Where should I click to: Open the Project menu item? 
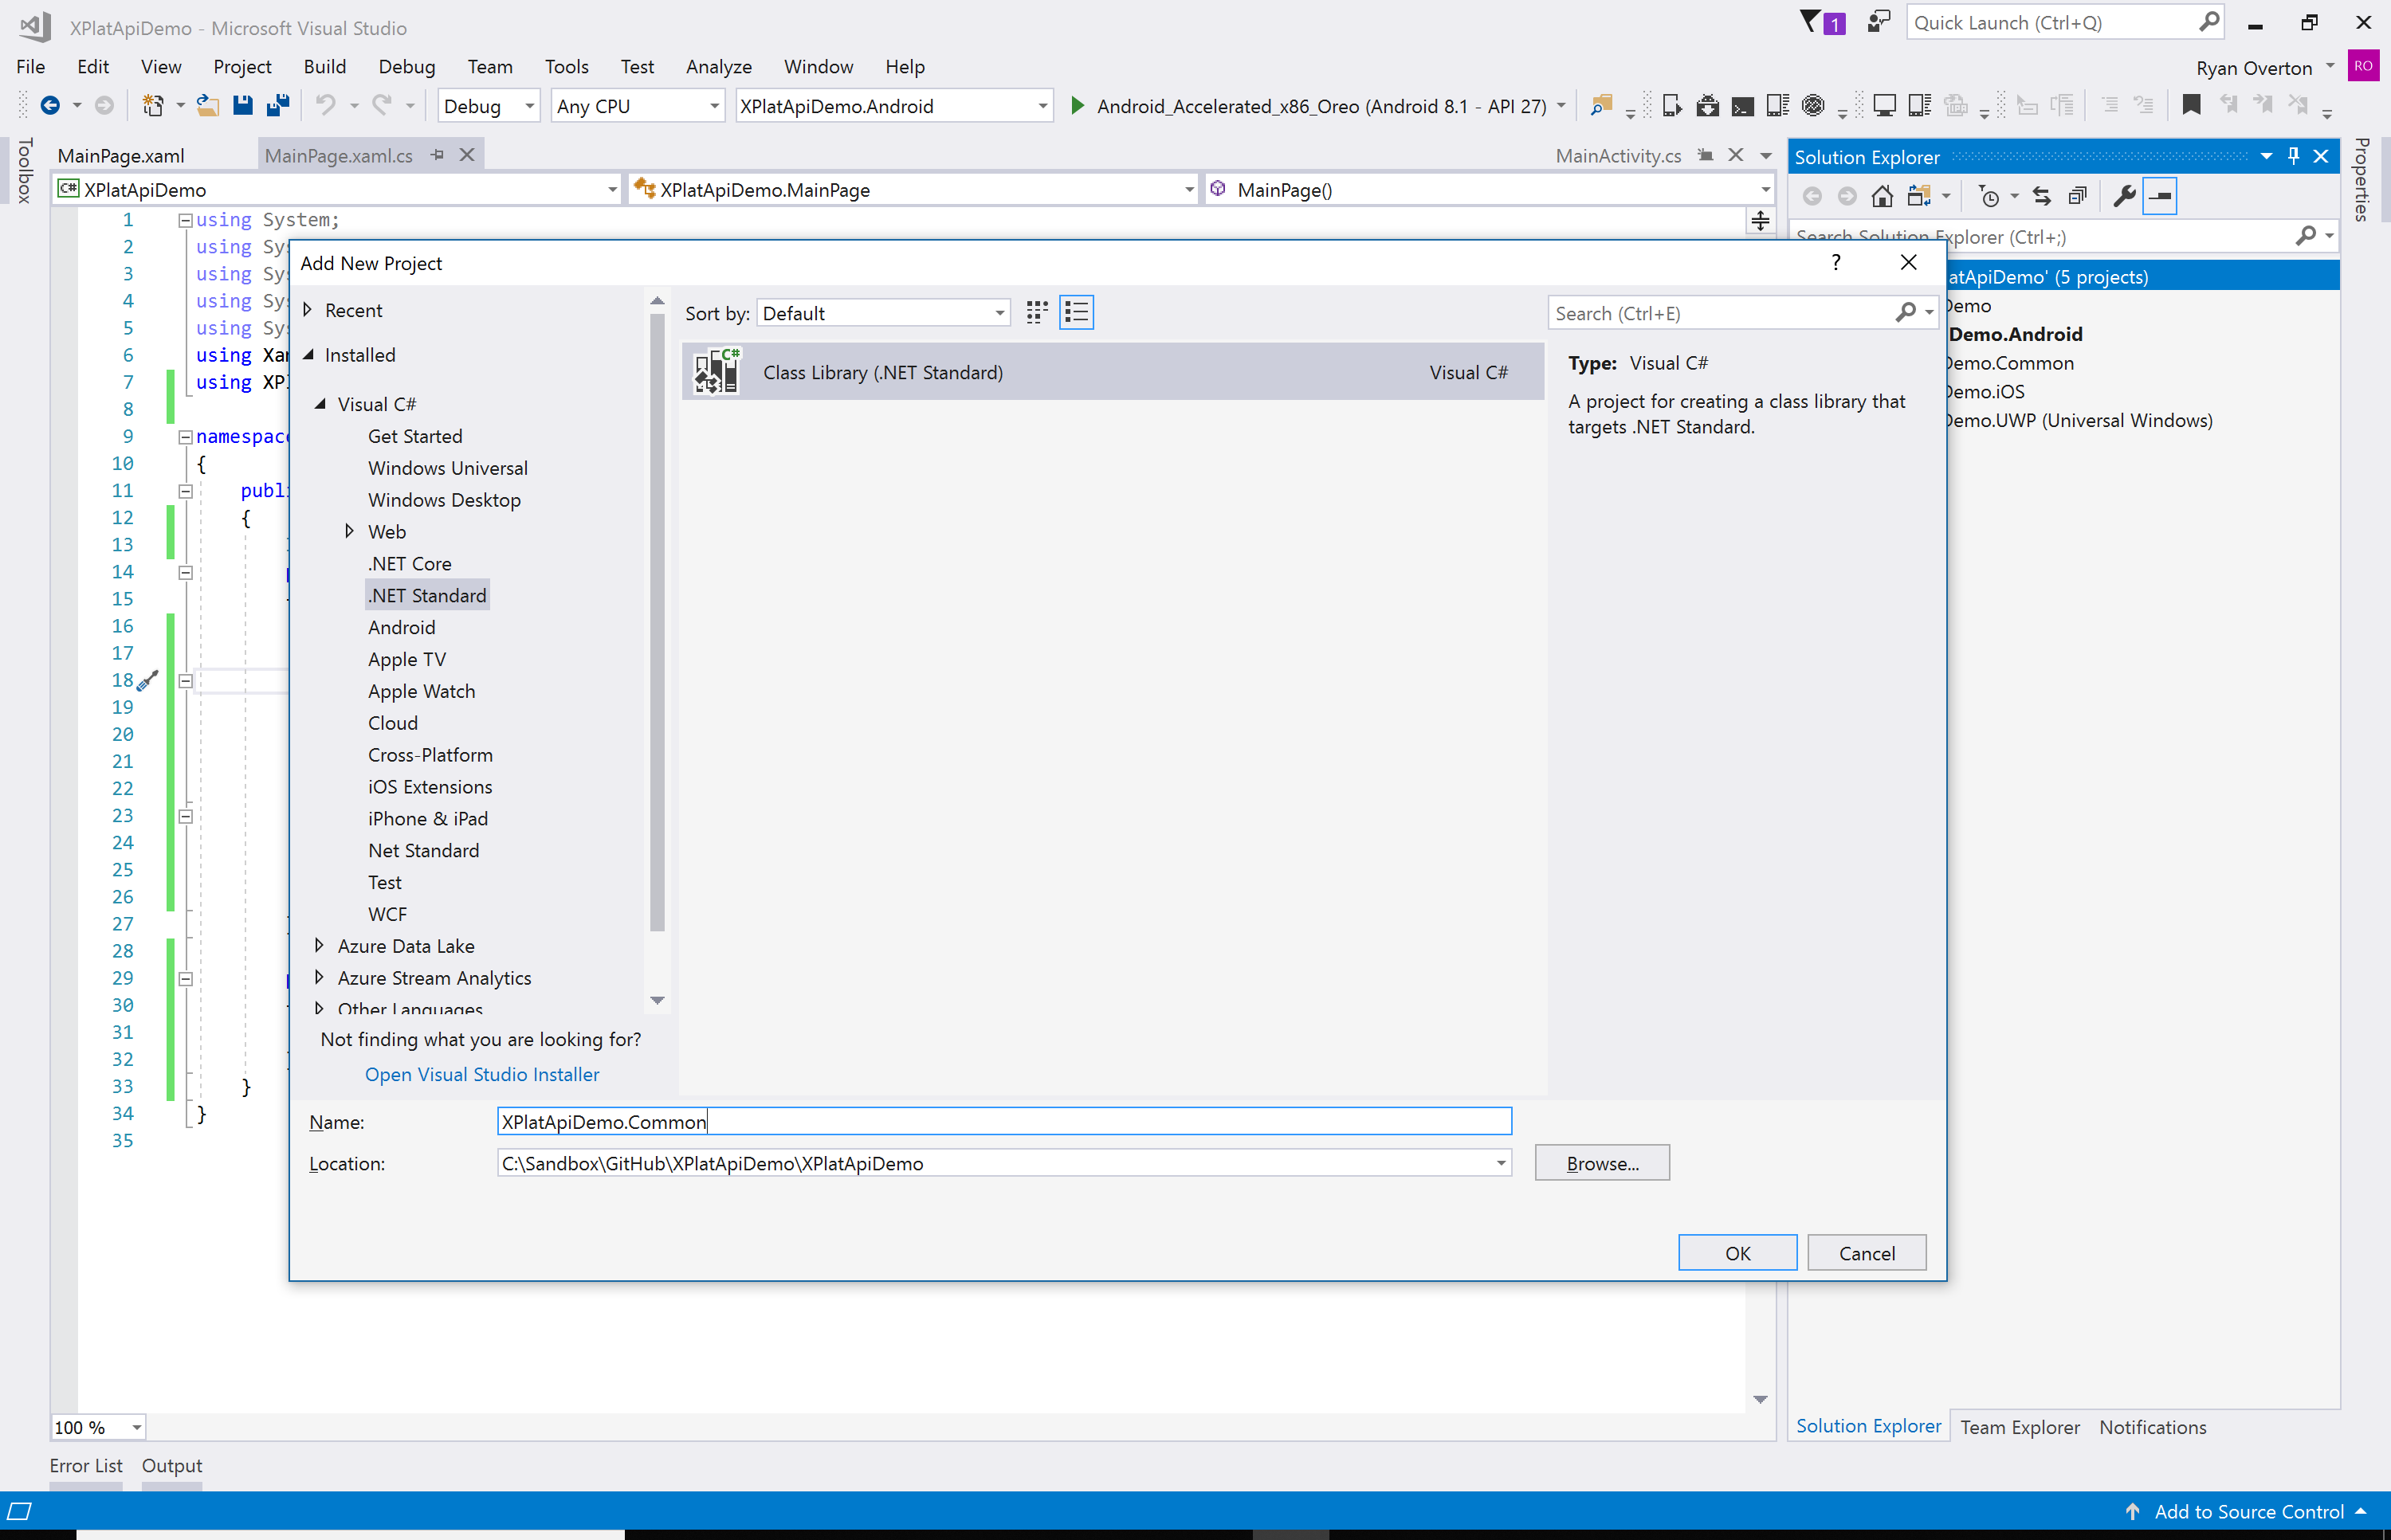coord(241,65)
